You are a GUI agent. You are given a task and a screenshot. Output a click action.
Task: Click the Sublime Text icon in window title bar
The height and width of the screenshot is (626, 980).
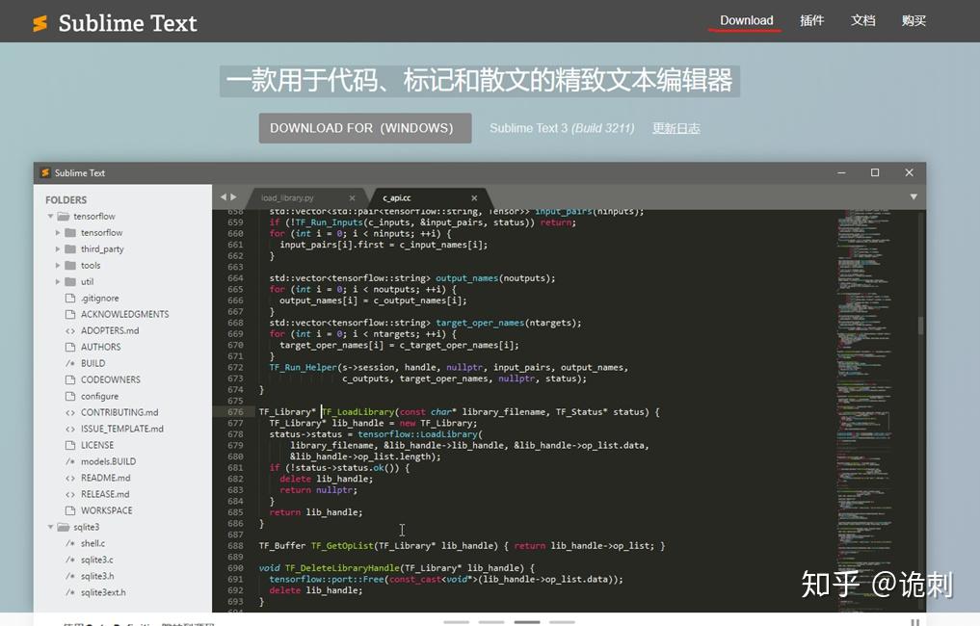click(x=44, y=171)
